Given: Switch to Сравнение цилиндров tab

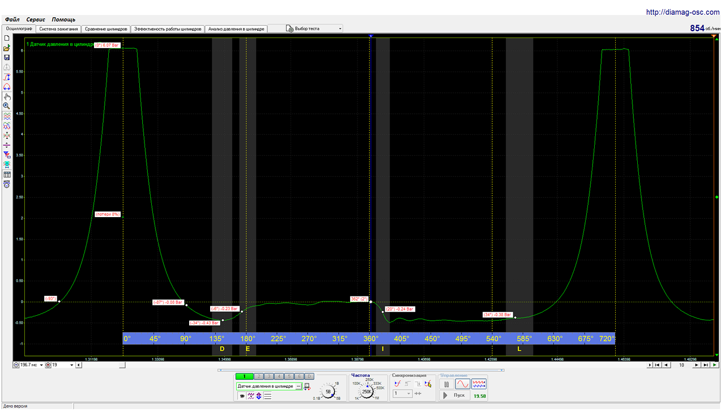Looking at the screenshot, I should tap(106, 28).
